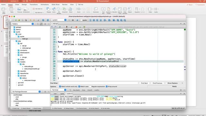Open Go Doc Search panel in status bar
206x116 pixels.
pos(94,108)
